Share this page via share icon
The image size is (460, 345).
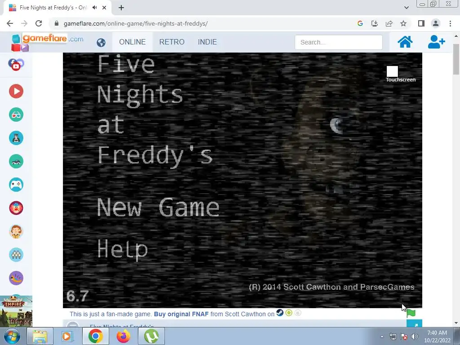point(389,23)
